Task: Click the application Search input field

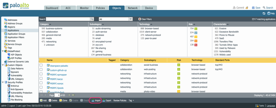Action: [68, 19]
